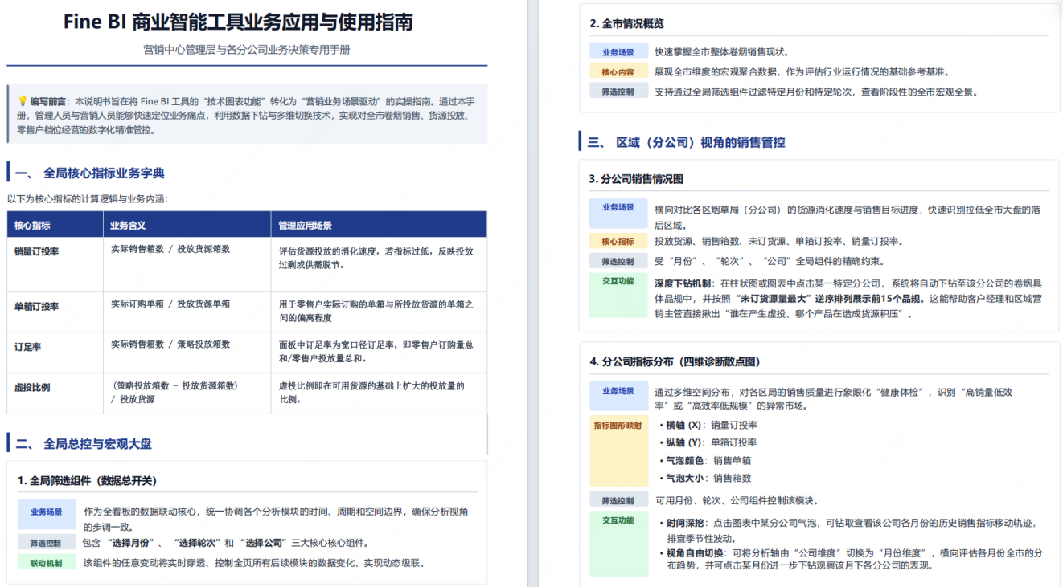
Task: Click the 1. 全局筛选组件（数据总开关）card title
Action: click(x=88, y=481)
